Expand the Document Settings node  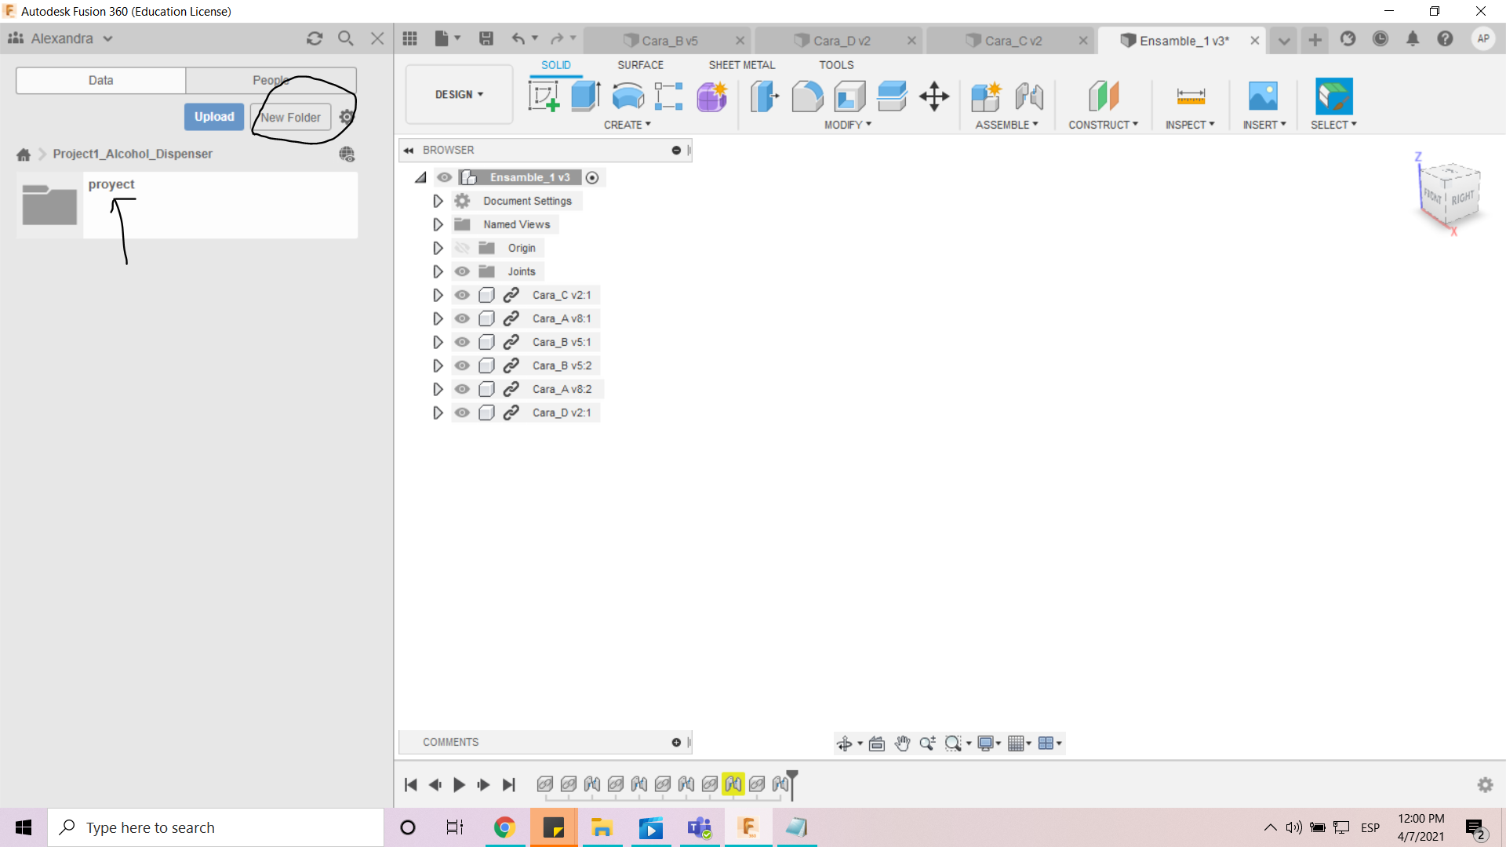click(438, 202)
